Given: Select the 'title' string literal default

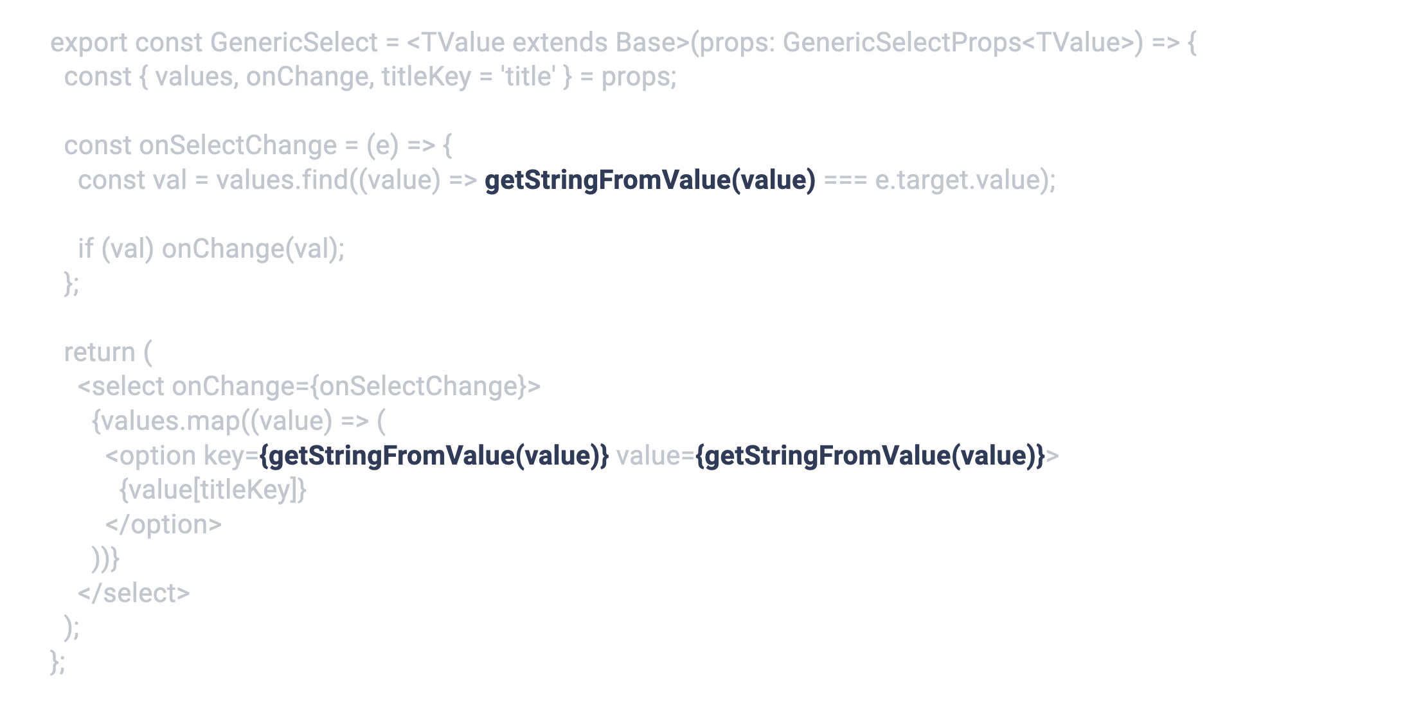Looking at the screenshot, I should pyautogui.click(x=528, y=77).
